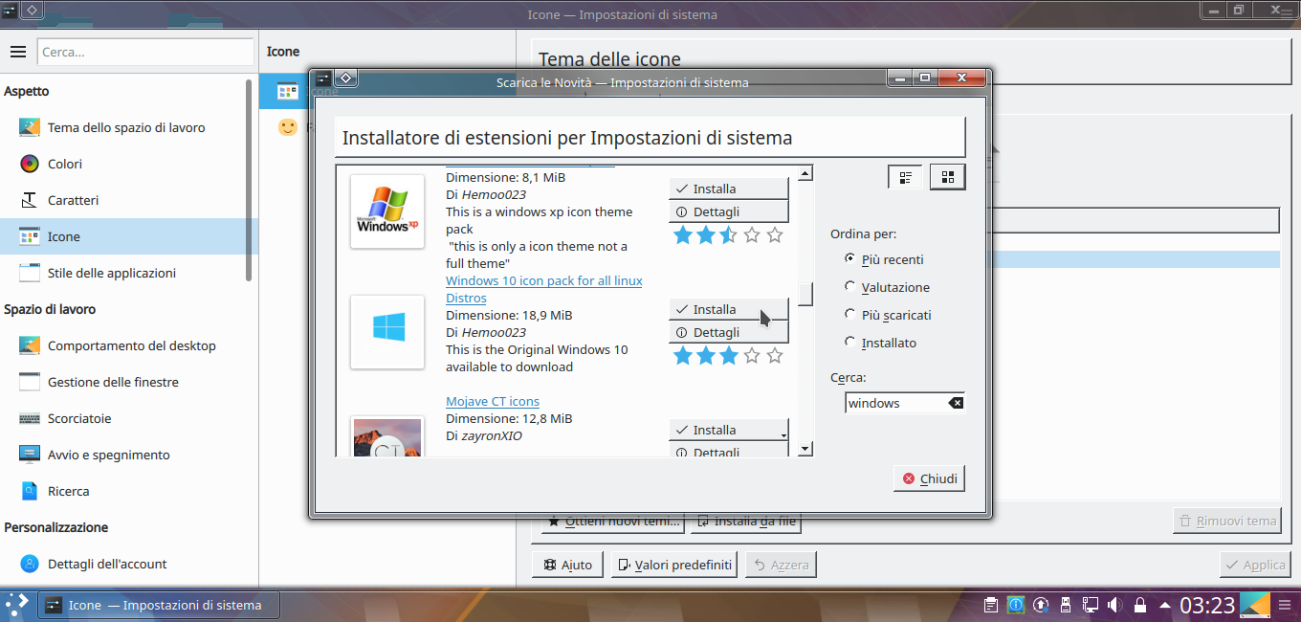This screenshot has width=1301, height=622.
Task: Click the 03:23 clock in the panel
Action: click(x=1207, y=605)
